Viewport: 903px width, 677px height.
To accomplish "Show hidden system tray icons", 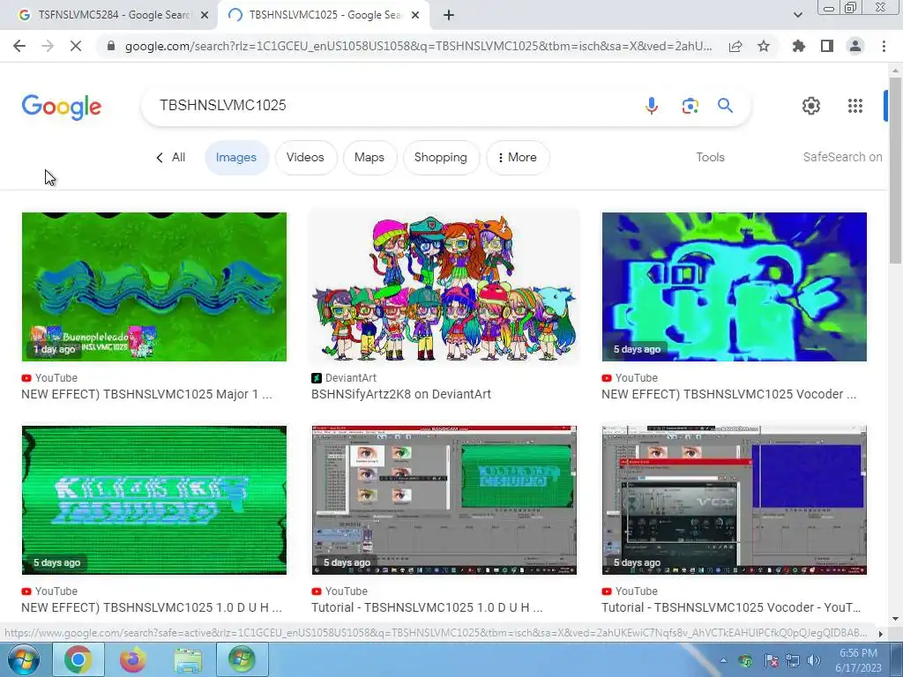I will (723, 660).
